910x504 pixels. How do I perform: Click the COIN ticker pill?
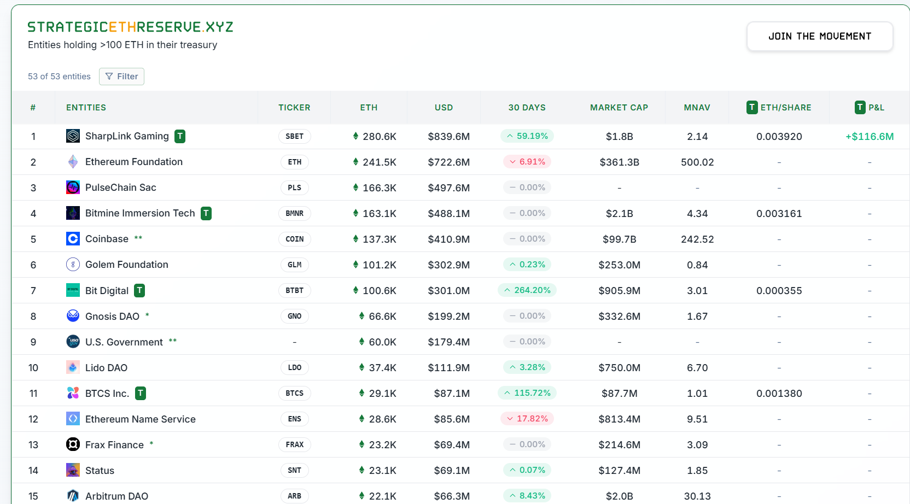tap(294, 239)
